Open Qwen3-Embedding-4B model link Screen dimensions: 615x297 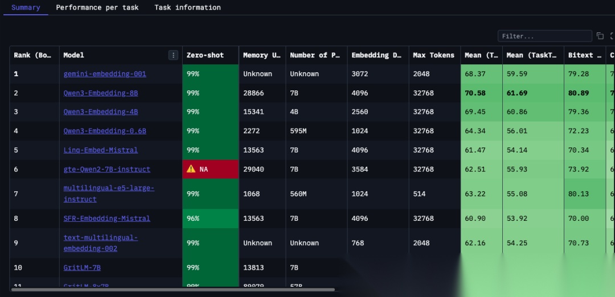tap(101, 112)
